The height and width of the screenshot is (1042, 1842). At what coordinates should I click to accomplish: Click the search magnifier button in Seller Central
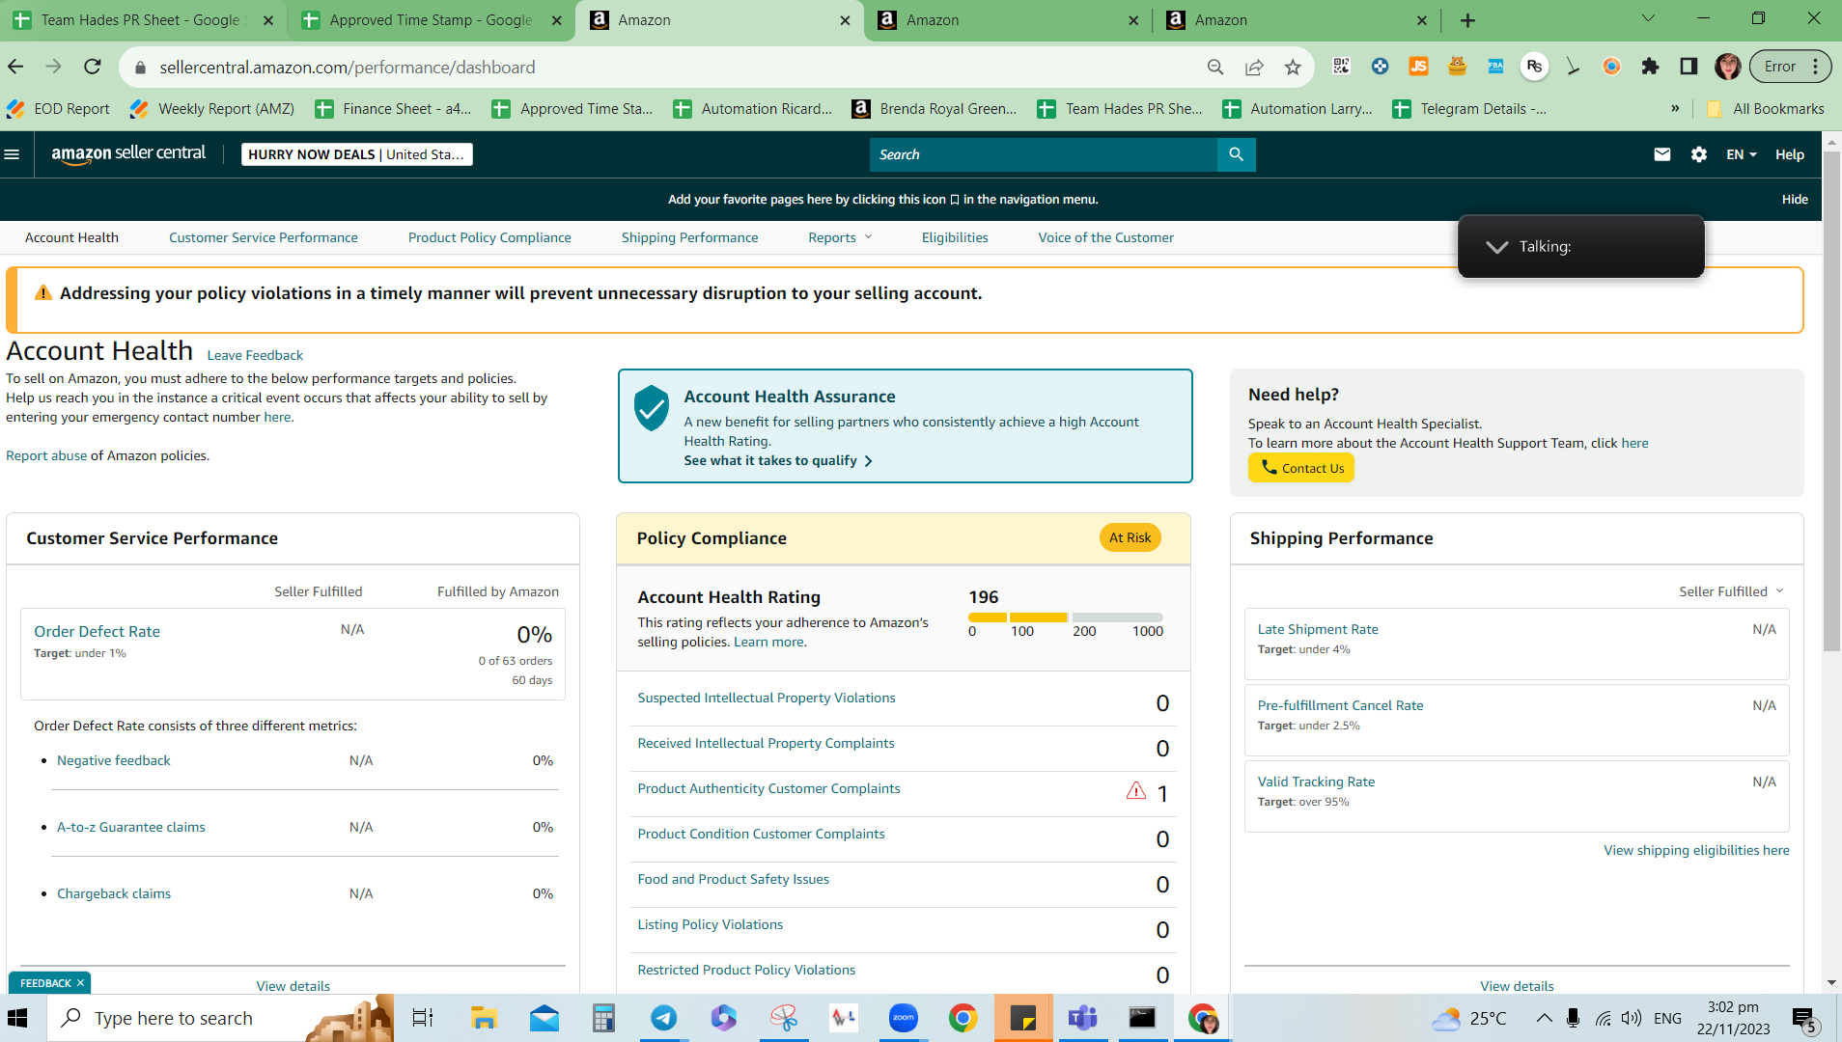(1236, 154)
